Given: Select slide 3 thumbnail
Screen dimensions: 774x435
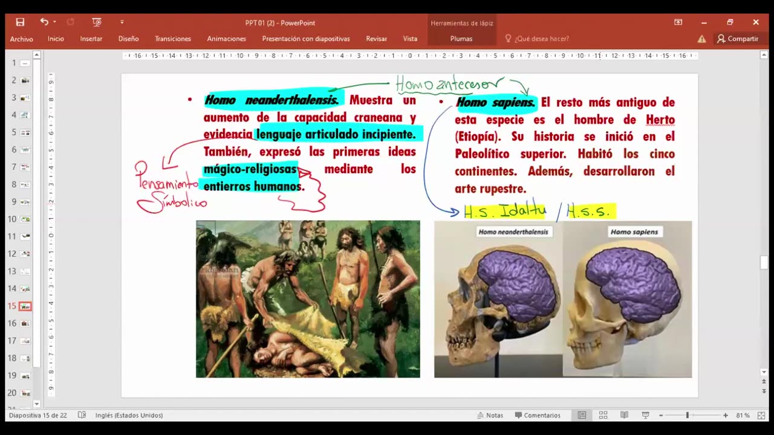Looking at the screenshot, I should point(25,97).
